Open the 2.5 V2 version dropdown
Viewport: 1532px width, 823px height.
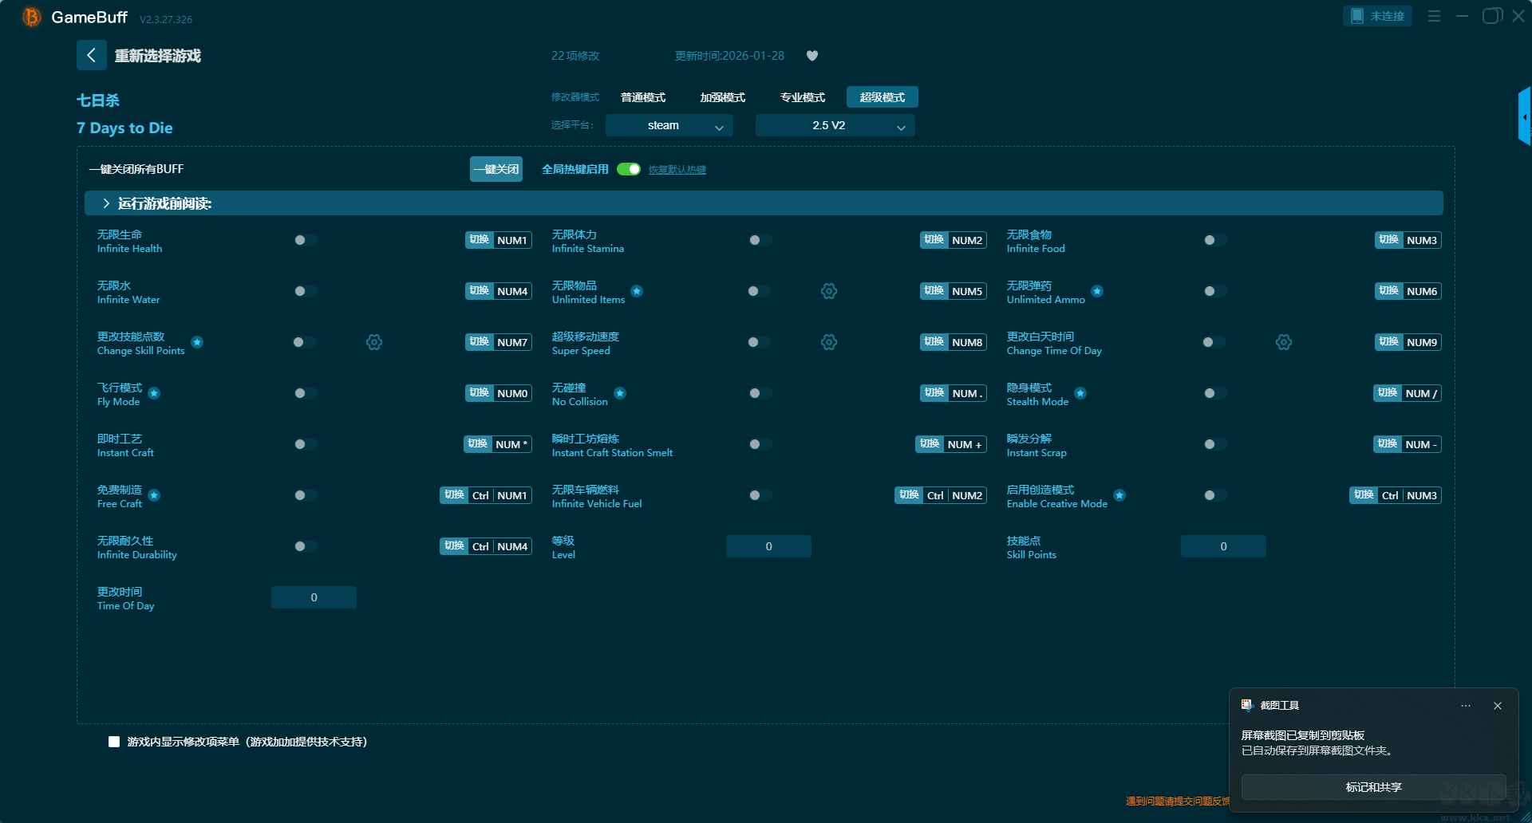pos(835,126)
